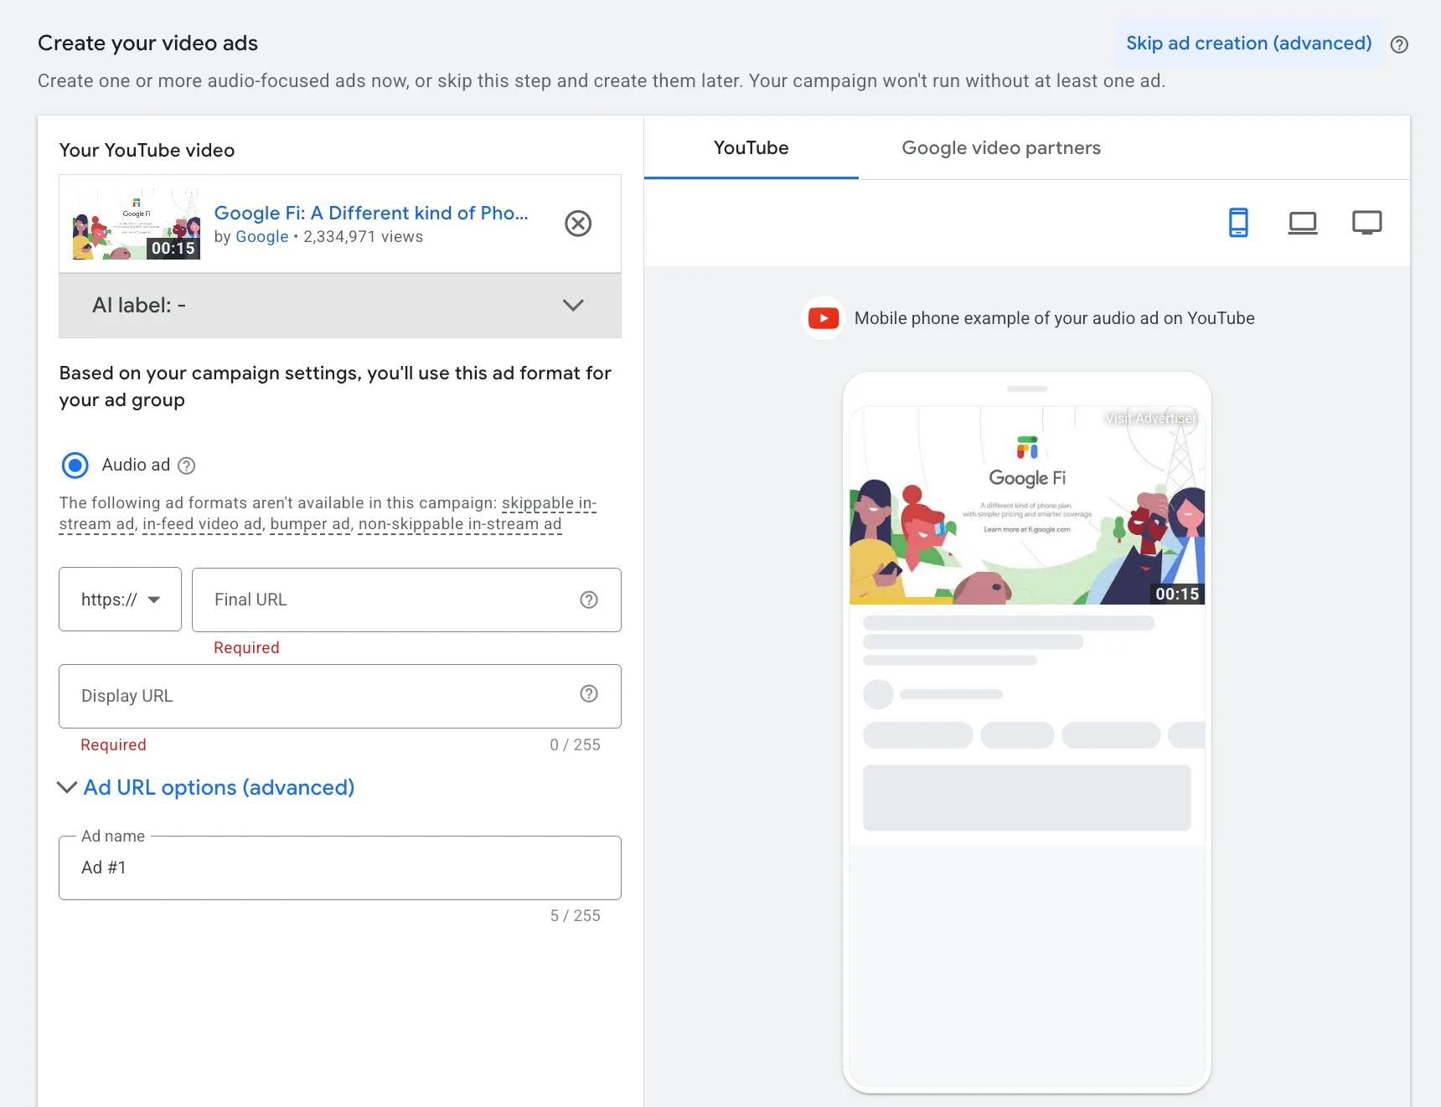Click the 2,334,971 views text

click(364, 237)
